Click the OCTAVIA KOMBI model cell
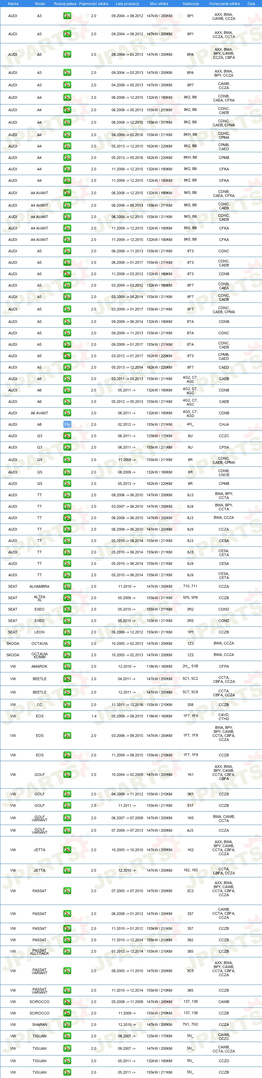Image resolution: width=262 pixels, height=1078 pixels. (x=40, y=655)
